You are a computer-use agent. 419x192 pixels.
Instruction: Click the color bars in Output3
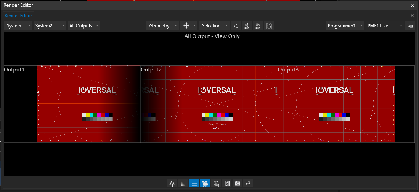point(335,117)
